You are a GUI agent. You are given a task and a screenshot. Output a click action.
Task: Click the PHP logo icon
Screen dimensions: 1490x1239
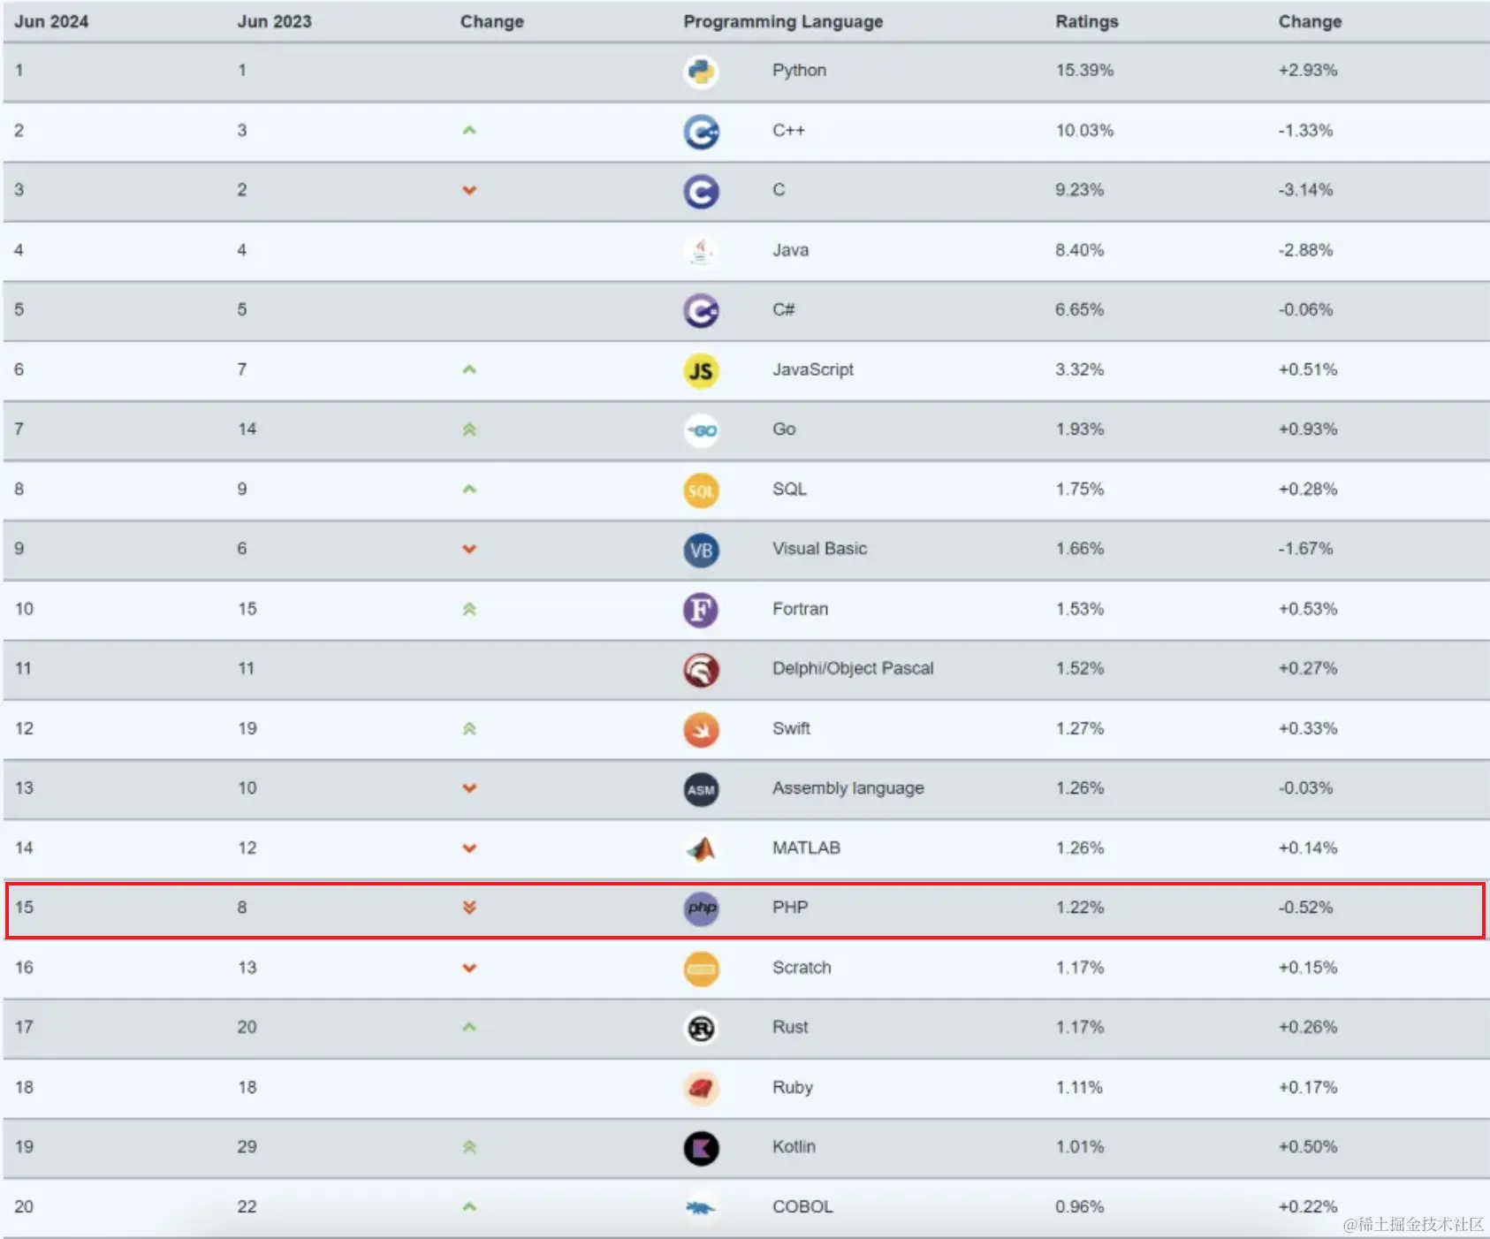click(x=701, y=908)
